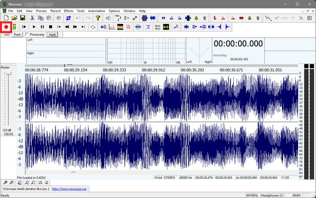Click the New file icon
Viewport: 316px width, 198px height.
coord(6,18)
